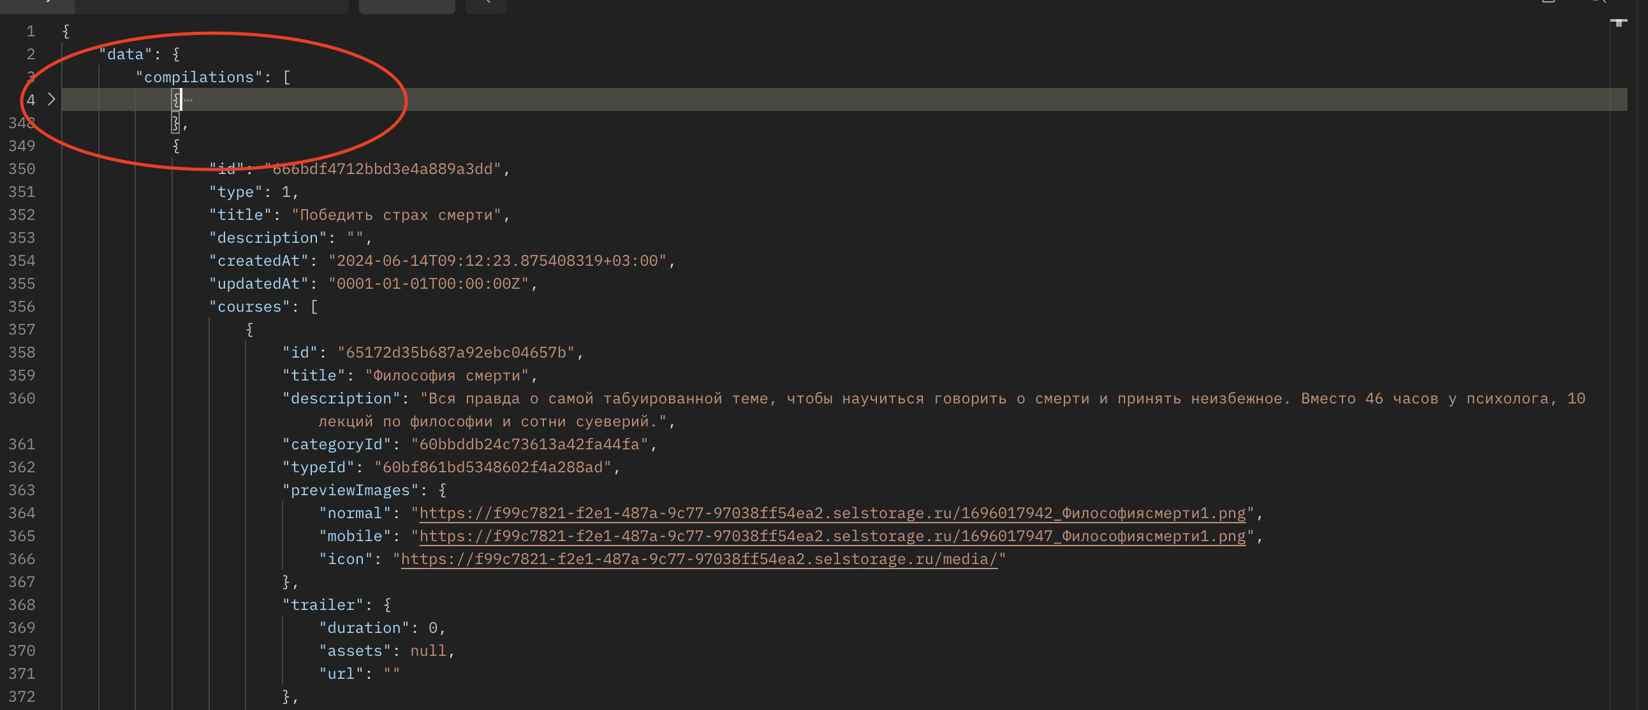The image size is (1648, 710).
Task: Click the title value "Победить страх смерти"
Action: tap(396, 215)
